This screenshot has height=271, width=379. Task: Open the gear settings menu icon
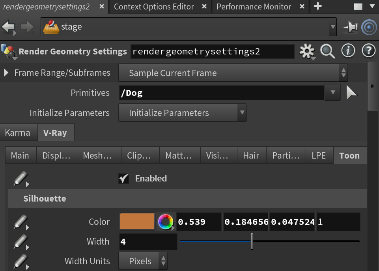307,51
